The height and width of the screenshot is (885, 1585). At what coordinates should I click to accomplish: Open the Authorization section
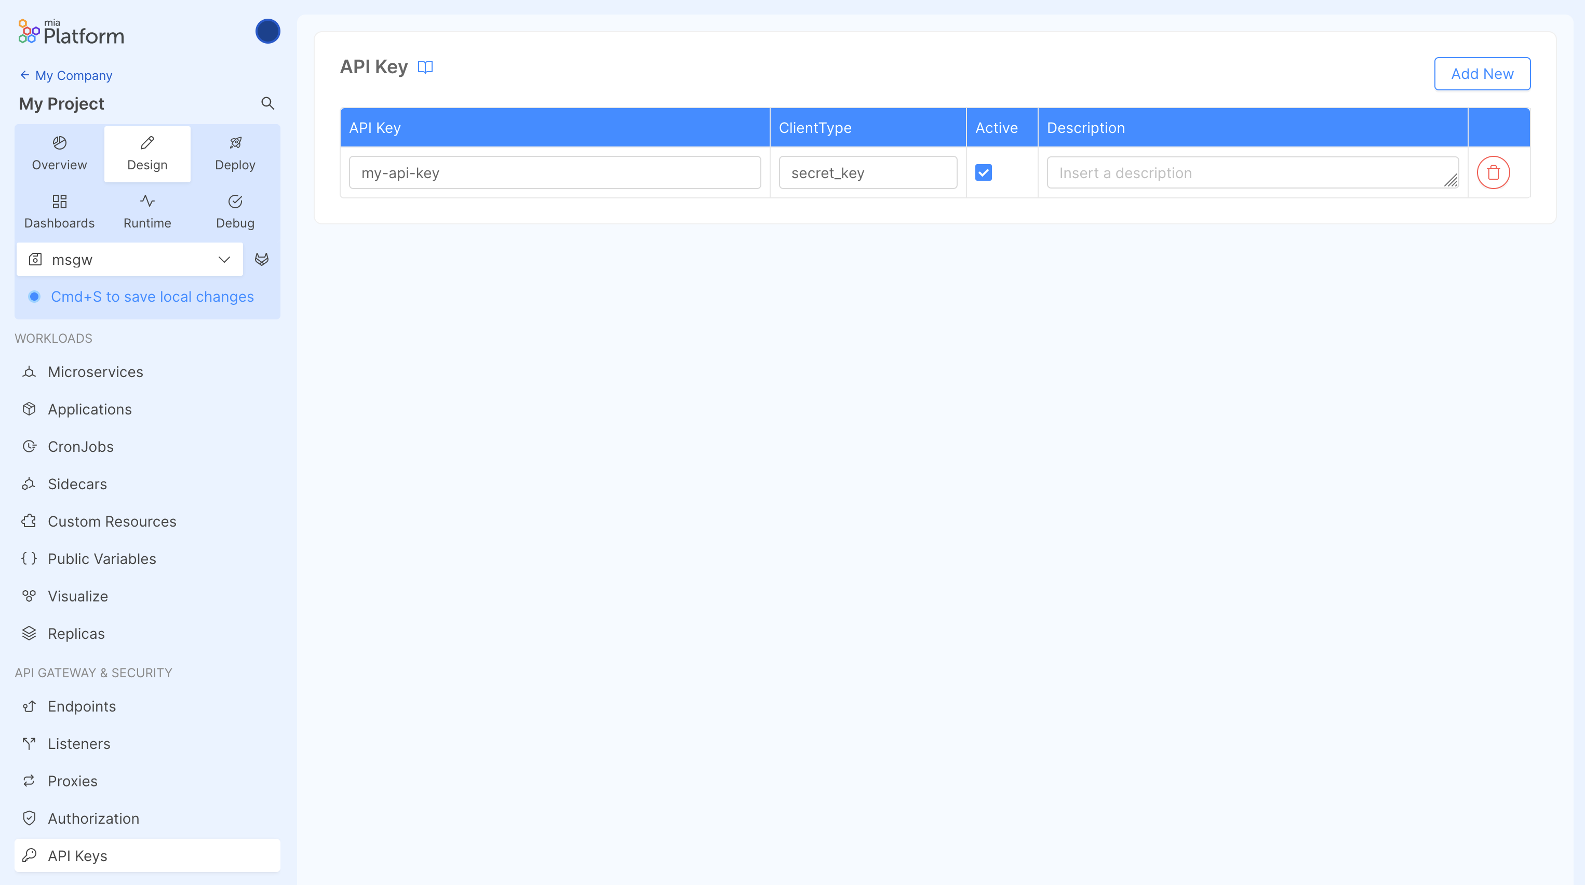[93, 818]
